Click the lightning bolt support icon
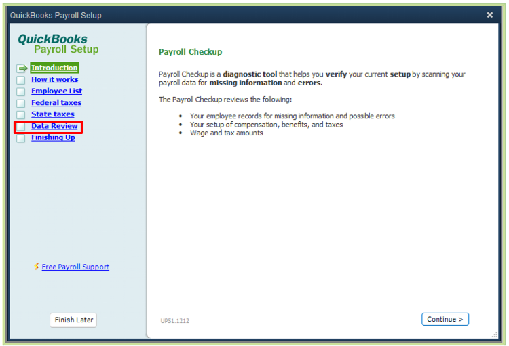Image resolution: width=509 pixels, height=346 pixels. click(37, 266)
